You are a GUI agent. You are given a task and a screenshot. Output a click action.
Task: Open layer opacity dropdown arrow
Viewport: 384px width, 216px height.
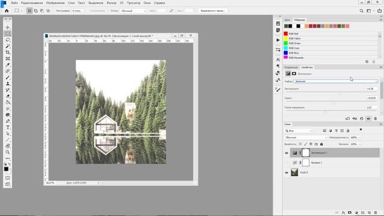click(x=360, y=137)
